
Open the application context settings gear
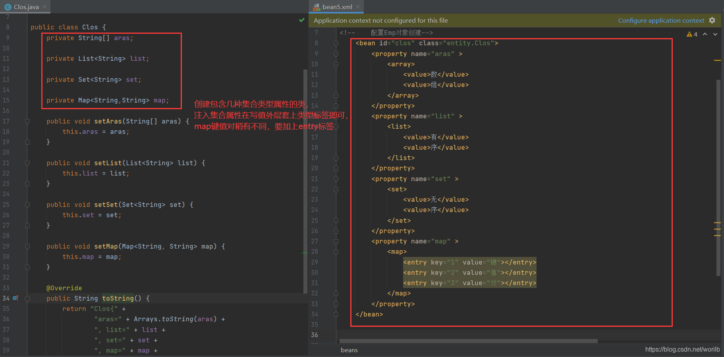pos(712,20)
